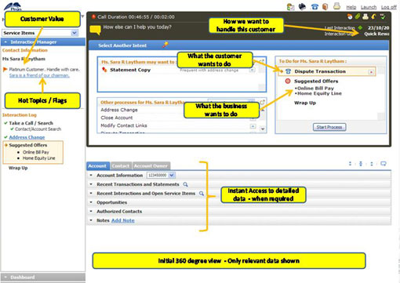The height and width of the screenshot is (283, 400).
Task: Click the cream printer-like icon in call header
Action: tap(365, 16)
